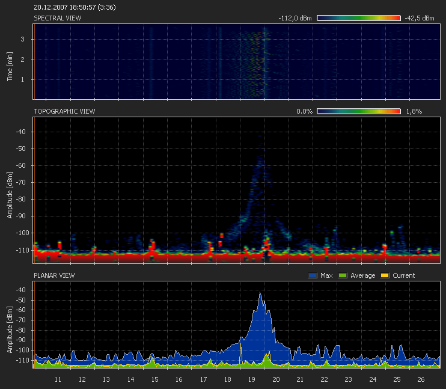Screen dimensions: 446x389
Task: Click the 1,8% scale label
Action: [414, 111]
